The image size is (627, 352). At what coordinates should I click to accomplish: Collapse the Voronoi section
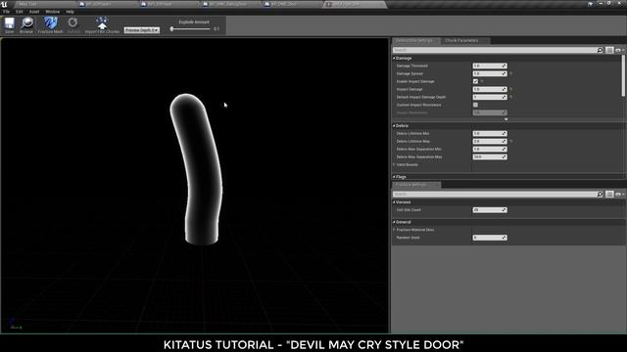click(394, 202)
